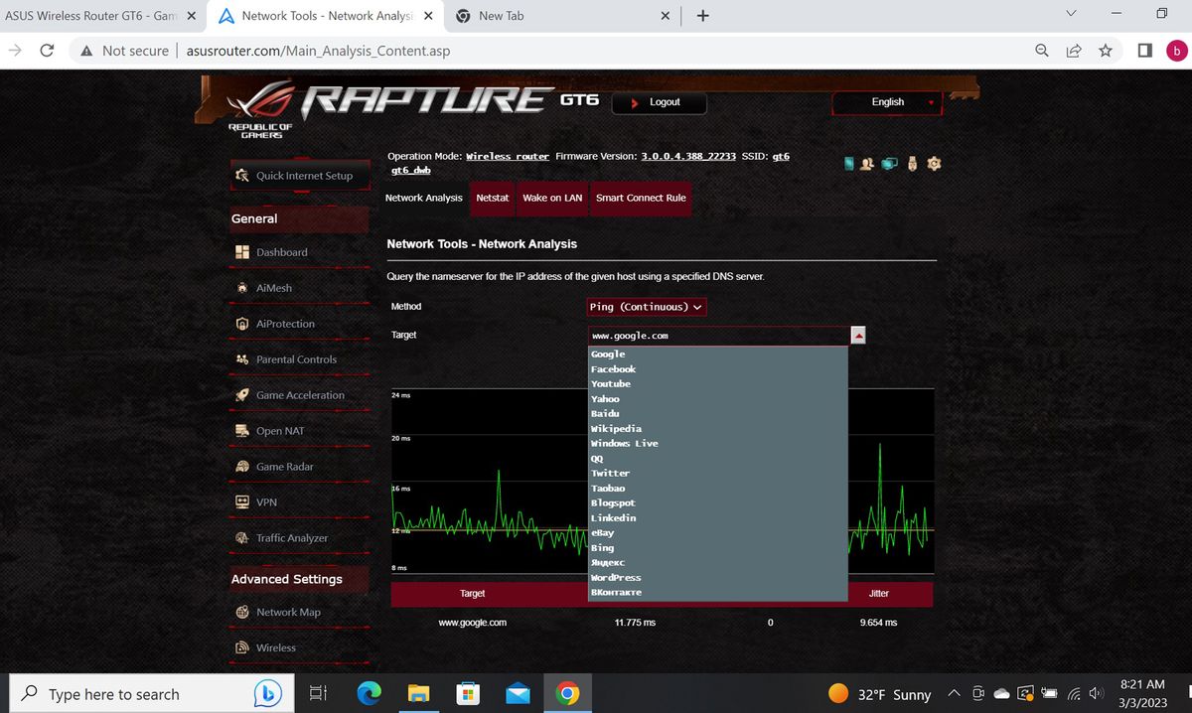This screenshot has width=1192, height=713.
Task: Click the firmware settings gear icon
Action: coord(933,163)
